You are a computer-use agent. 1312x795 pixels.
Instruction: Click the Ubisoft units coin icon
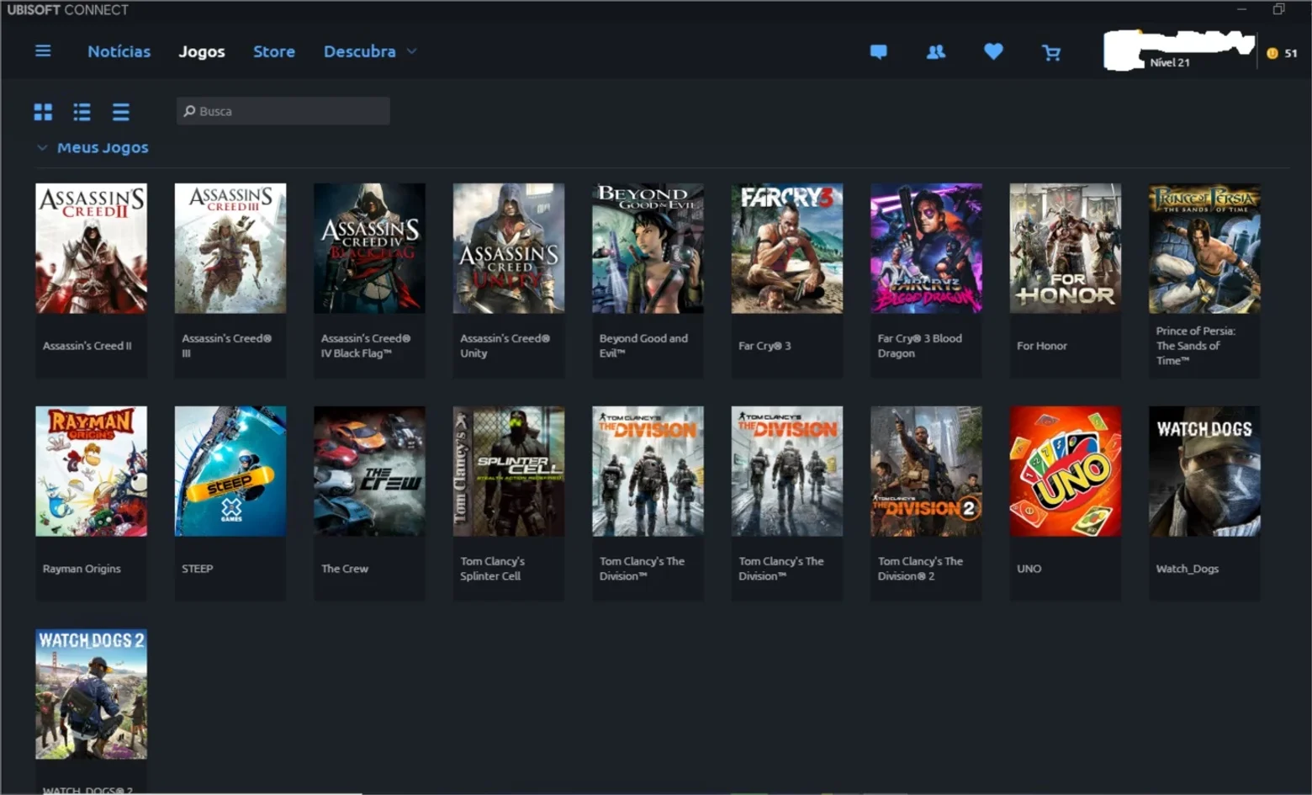tap(1272, 53)
